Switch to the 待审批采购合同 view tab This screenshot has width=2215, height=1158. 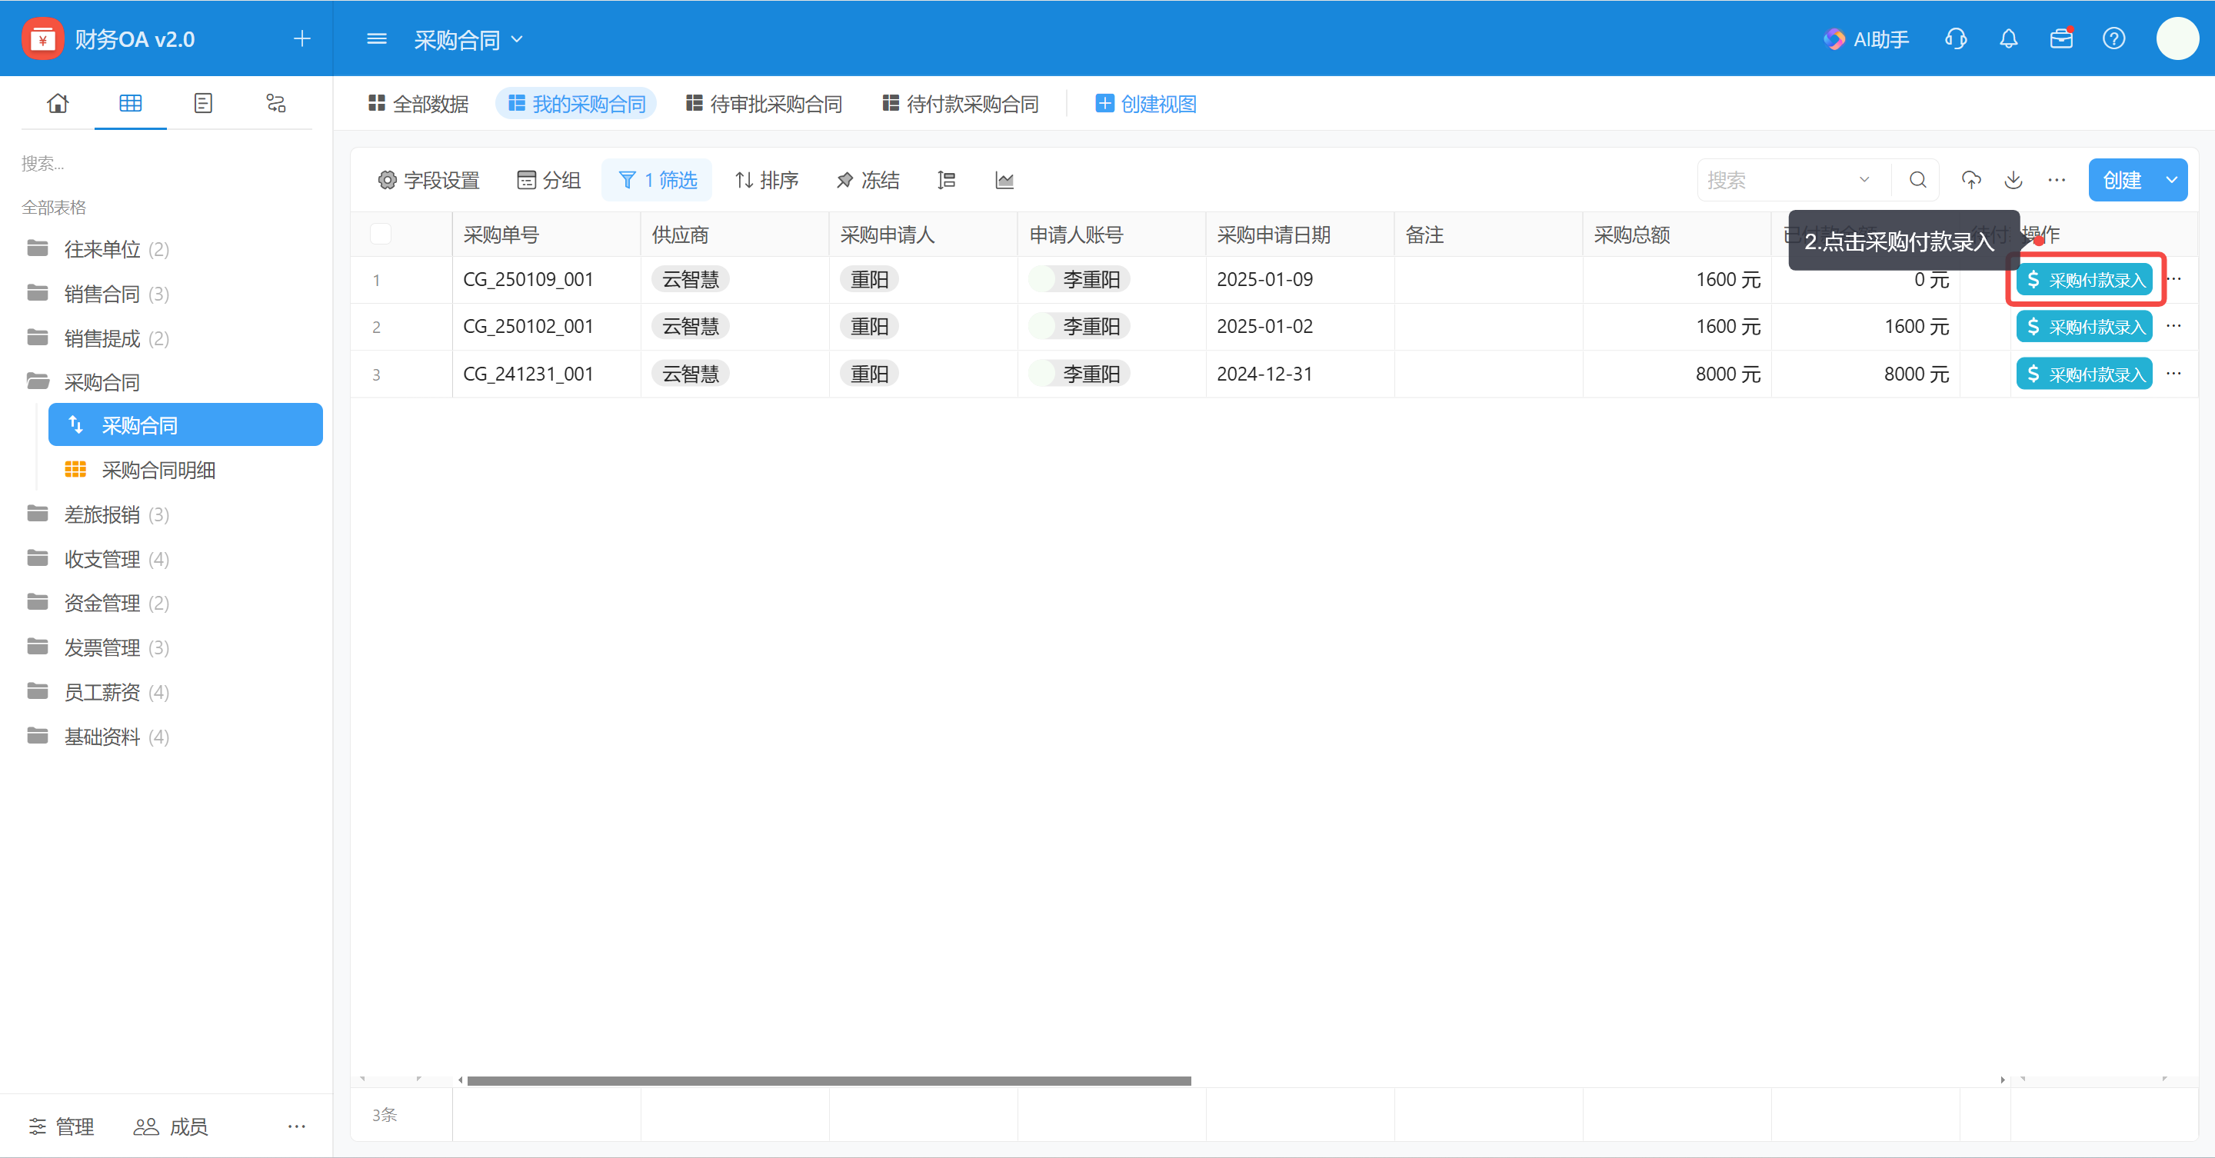764,104
